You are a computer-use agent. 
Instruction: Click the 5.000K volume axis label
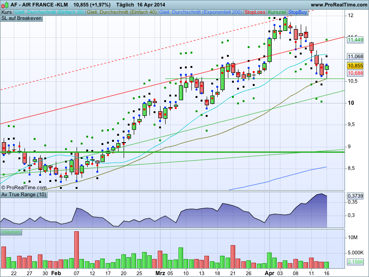(355, 253)
